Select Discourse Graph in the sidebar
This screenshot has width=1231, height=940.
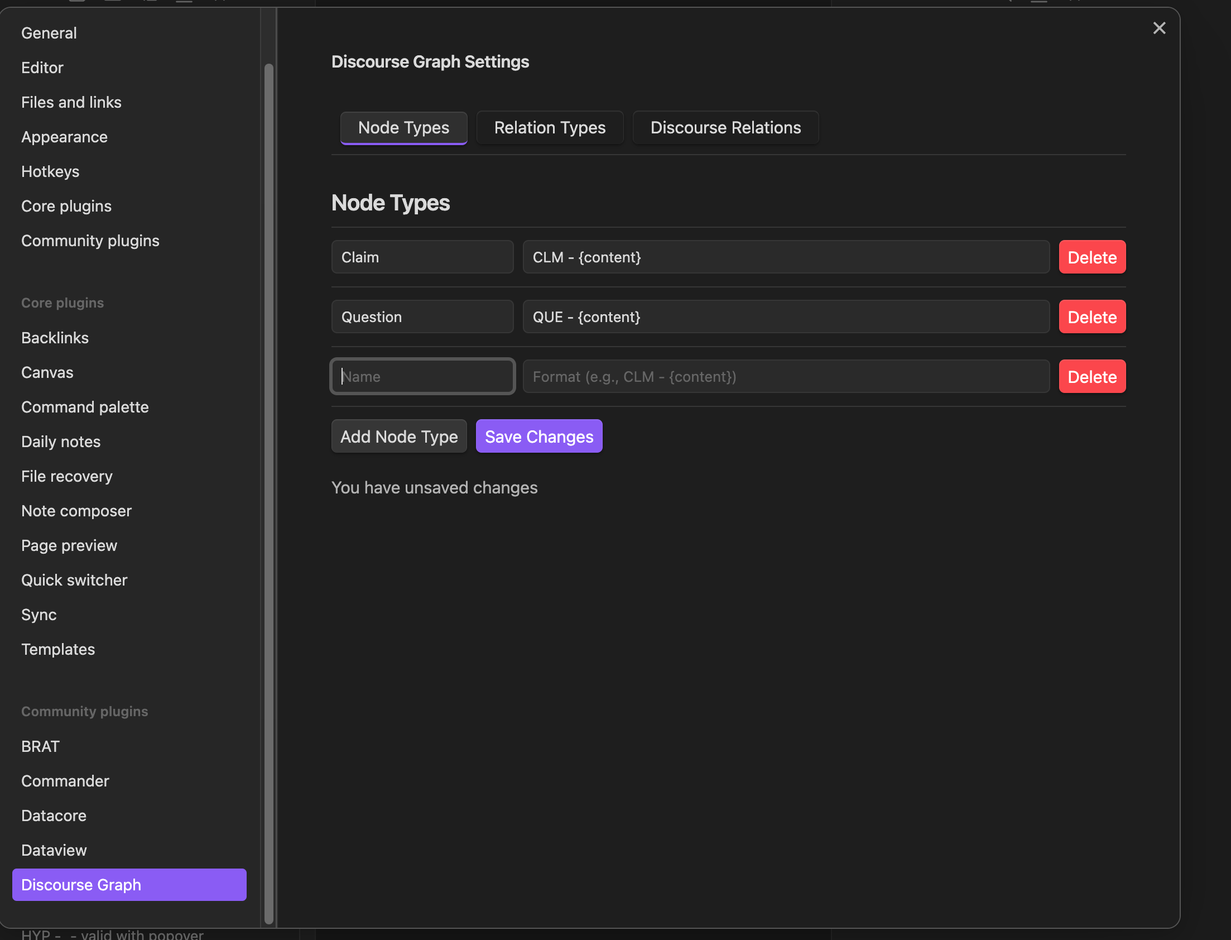[x=81, y=885]
